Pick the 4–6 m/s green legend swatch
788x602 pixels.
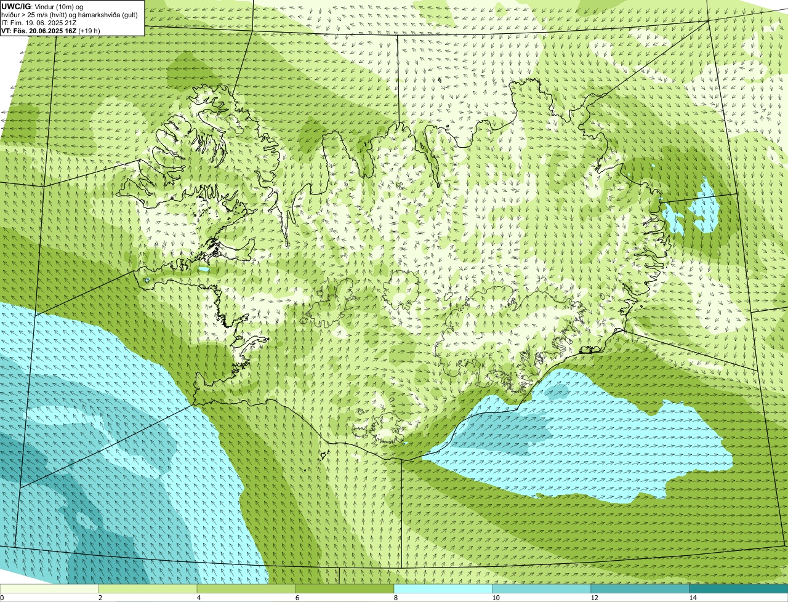tap(246, 588)
